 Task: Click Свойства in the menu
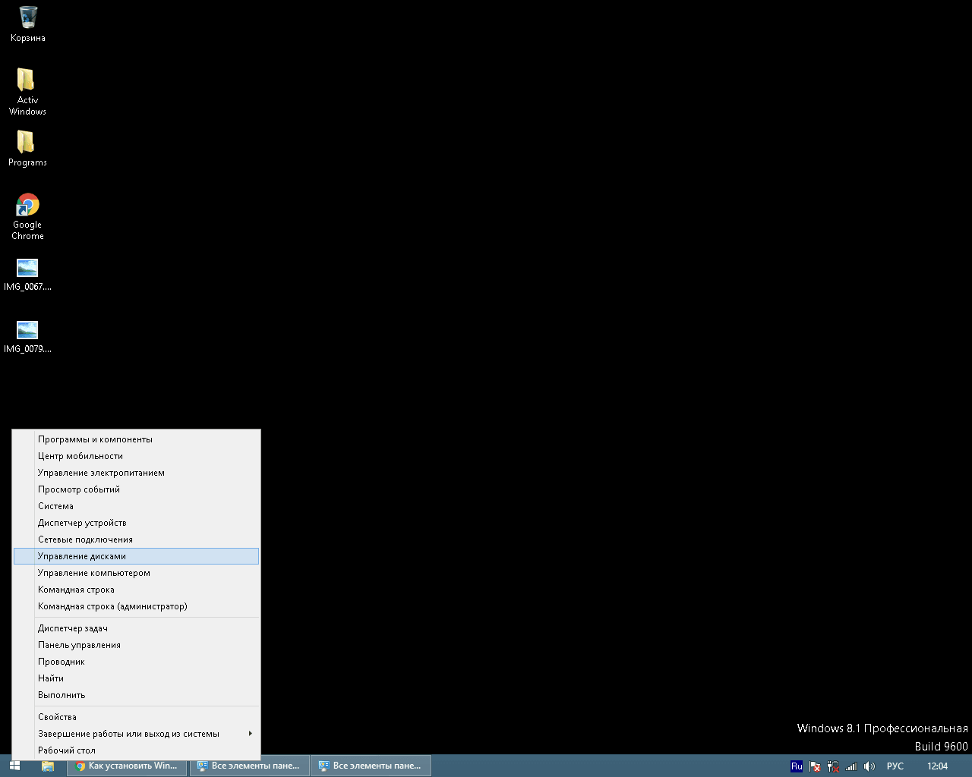[137, 717]
